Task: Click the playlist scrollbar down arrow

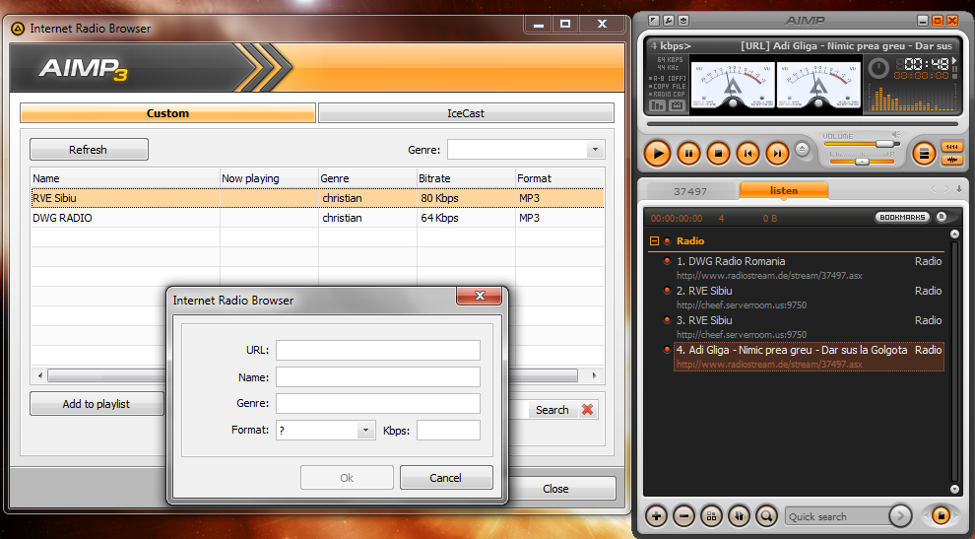Action: (x=954, y=489)
